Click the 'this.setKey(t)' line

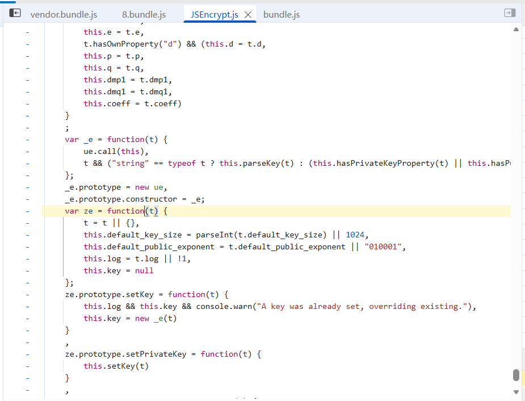(116, 366)
